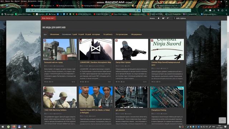Click the 'Specific Citizen NPC' title link
229x129 pixels.
[x=95, y=111]
